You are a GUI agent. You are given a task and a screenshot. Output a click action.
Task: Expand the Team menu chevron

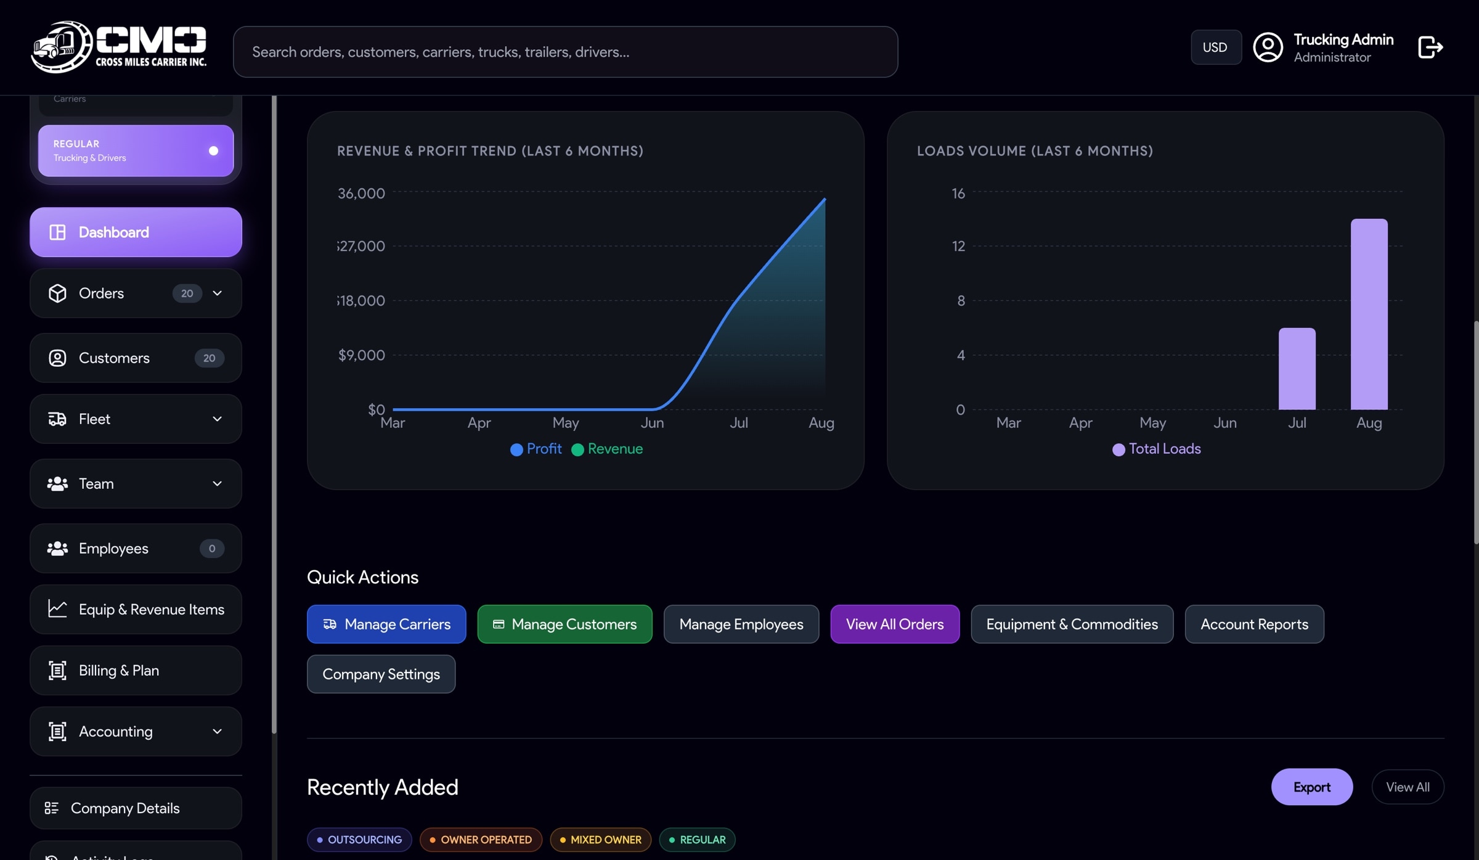point(217,484)
